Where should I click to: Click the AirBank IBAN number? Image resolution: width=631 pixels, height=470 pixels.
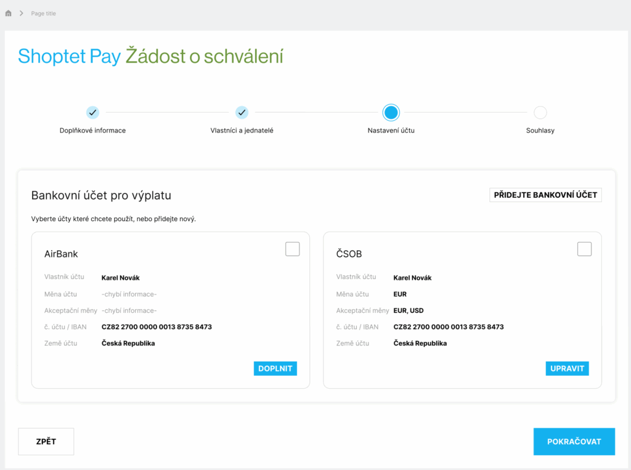click(x=157, y=327)
